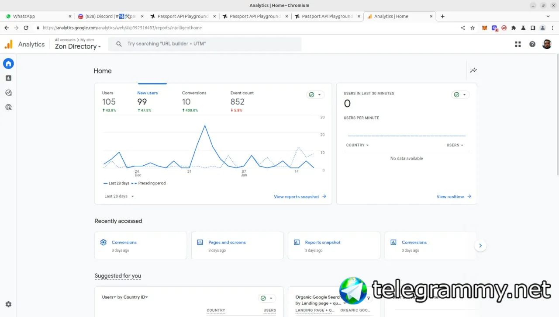Open the Explore icon in left sidebar
Screen dimensions: 559x317
[8, 93]
